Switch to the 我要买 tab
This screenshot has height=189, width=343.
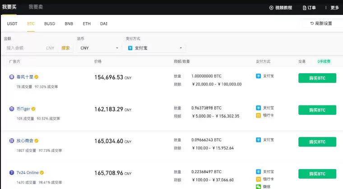tap(9, 7)
